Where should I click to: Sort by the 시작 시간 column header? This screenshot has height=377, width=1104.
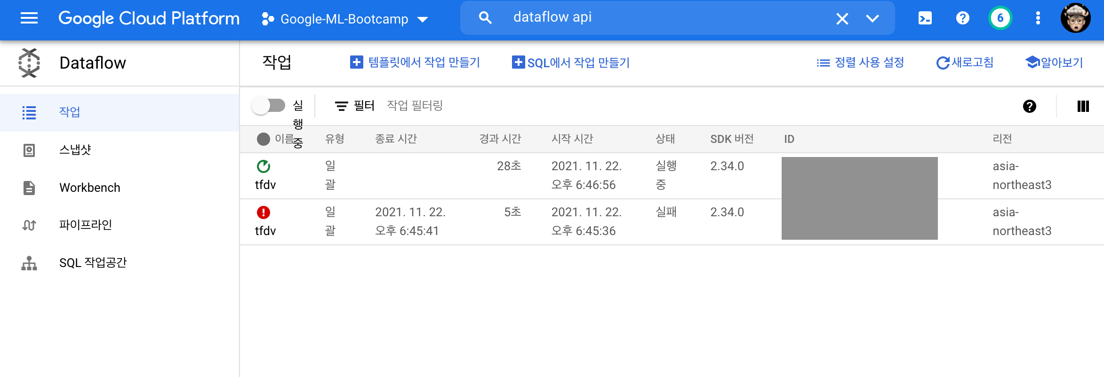tap(572, 139)
